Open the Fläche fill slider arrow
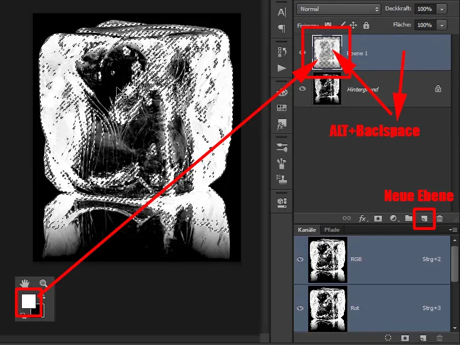This screenshot has height=345, width=460. (442, 25)
